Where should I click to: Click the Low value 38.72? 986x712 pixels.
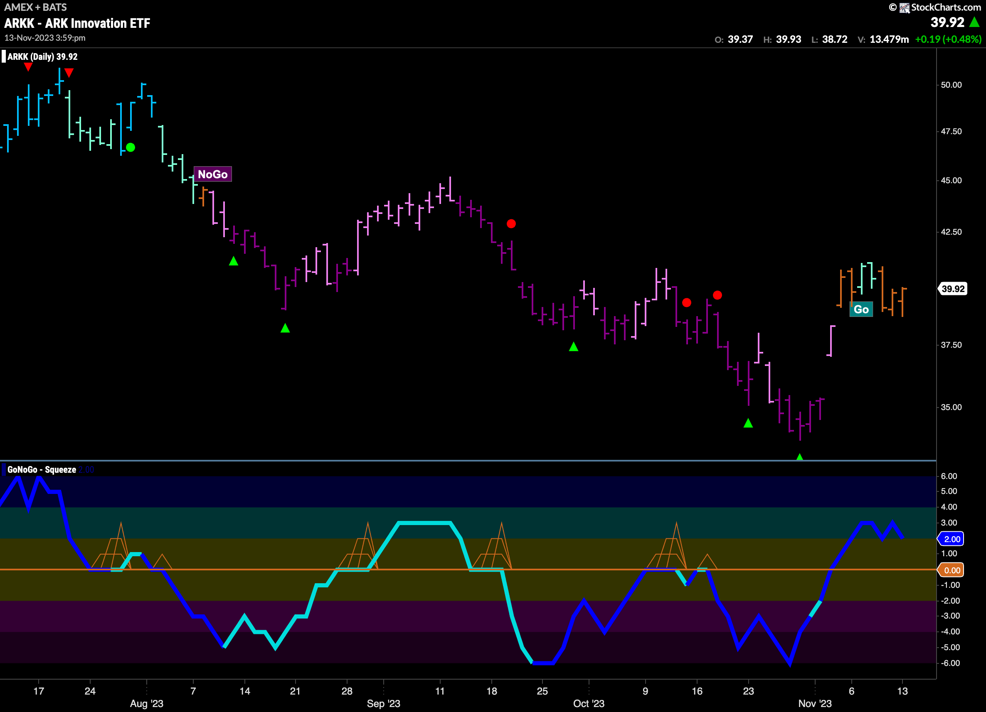835,39
